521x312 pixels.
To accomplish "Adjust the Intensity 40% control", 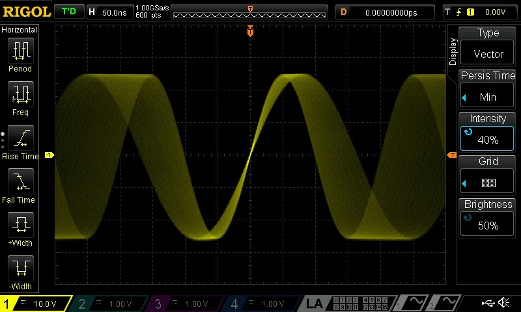I will point(488,131).
